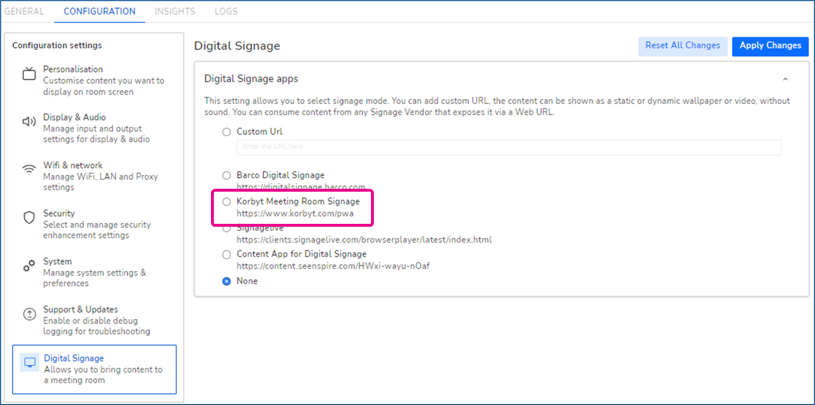Select the Custom Url radio button
815x405 pixels.
pos(226,132)
